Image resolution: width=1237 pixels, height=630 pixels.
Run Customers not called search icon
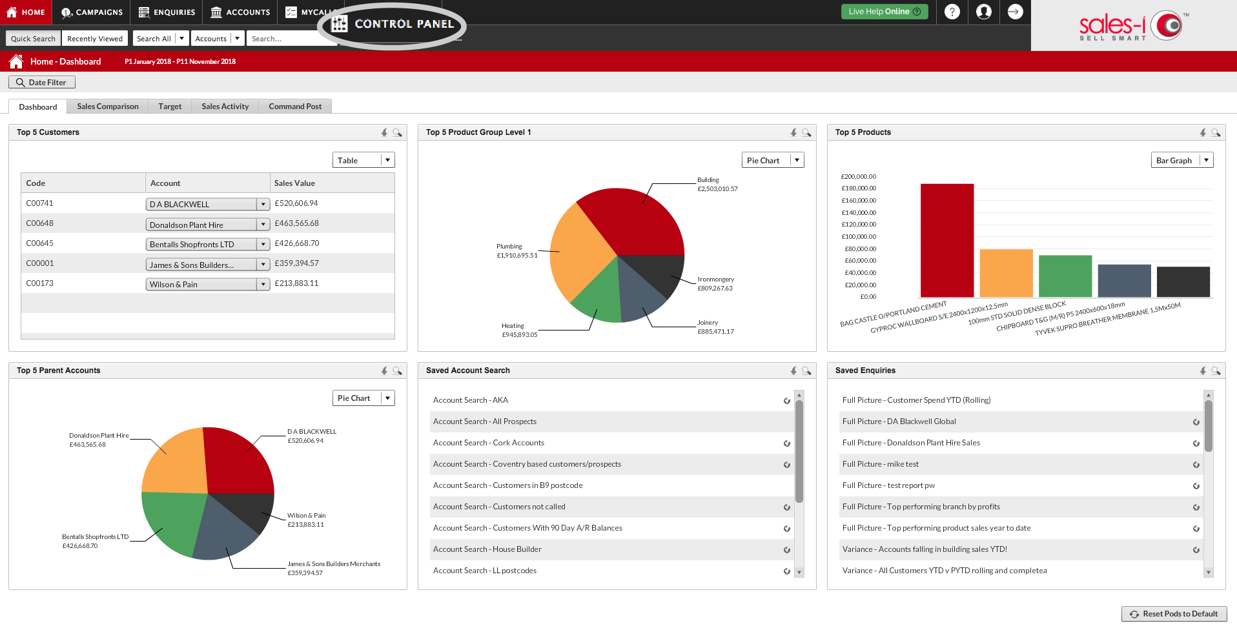(787, 507)
